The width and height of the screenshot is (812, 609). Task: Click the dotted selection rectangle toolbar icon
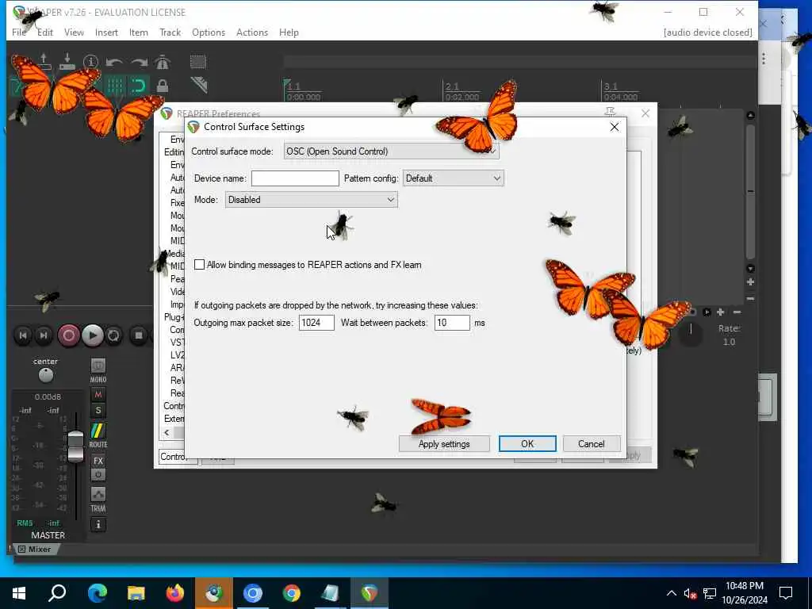[x=197, y=62]
